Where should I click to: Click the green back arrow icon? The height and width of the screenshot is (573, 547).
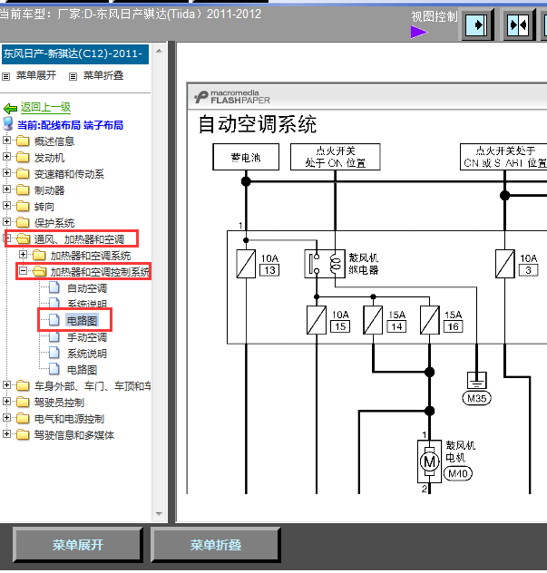click(x=10, y=108)
